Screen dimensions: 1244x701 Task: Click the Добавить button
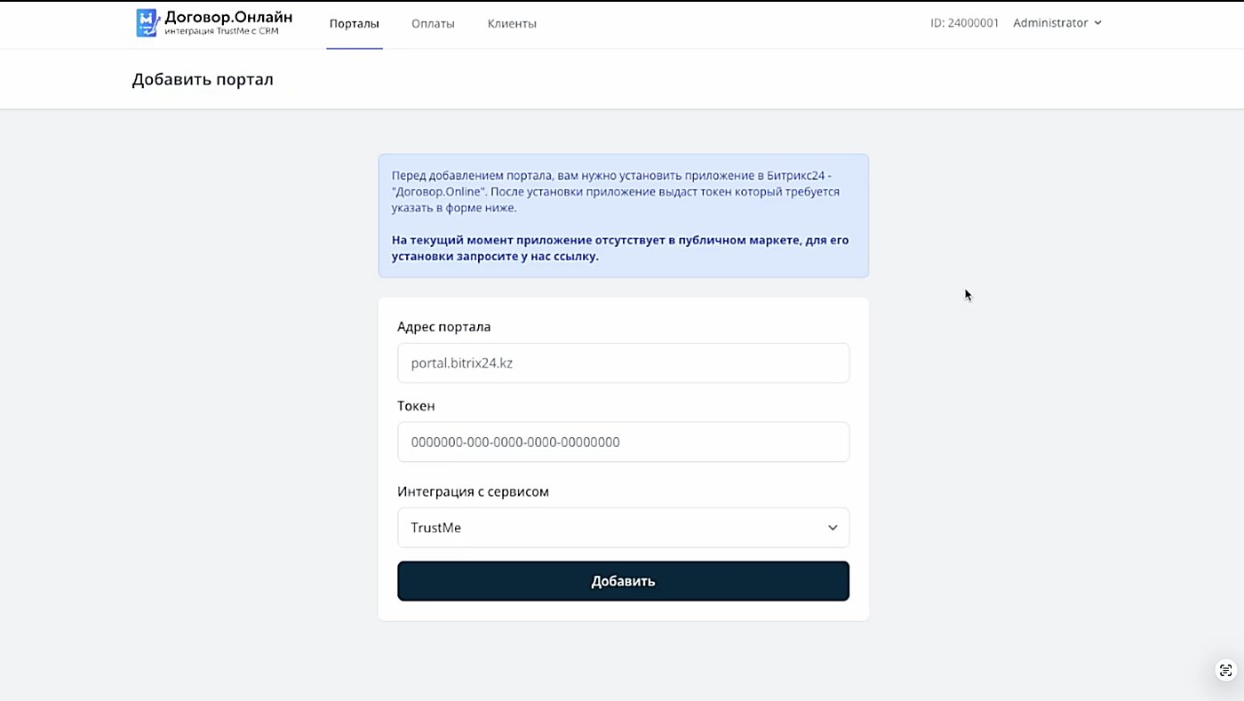pos(623,581)
